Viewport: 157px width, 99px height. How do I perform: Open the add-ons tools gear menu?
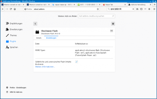pos(113,24)
